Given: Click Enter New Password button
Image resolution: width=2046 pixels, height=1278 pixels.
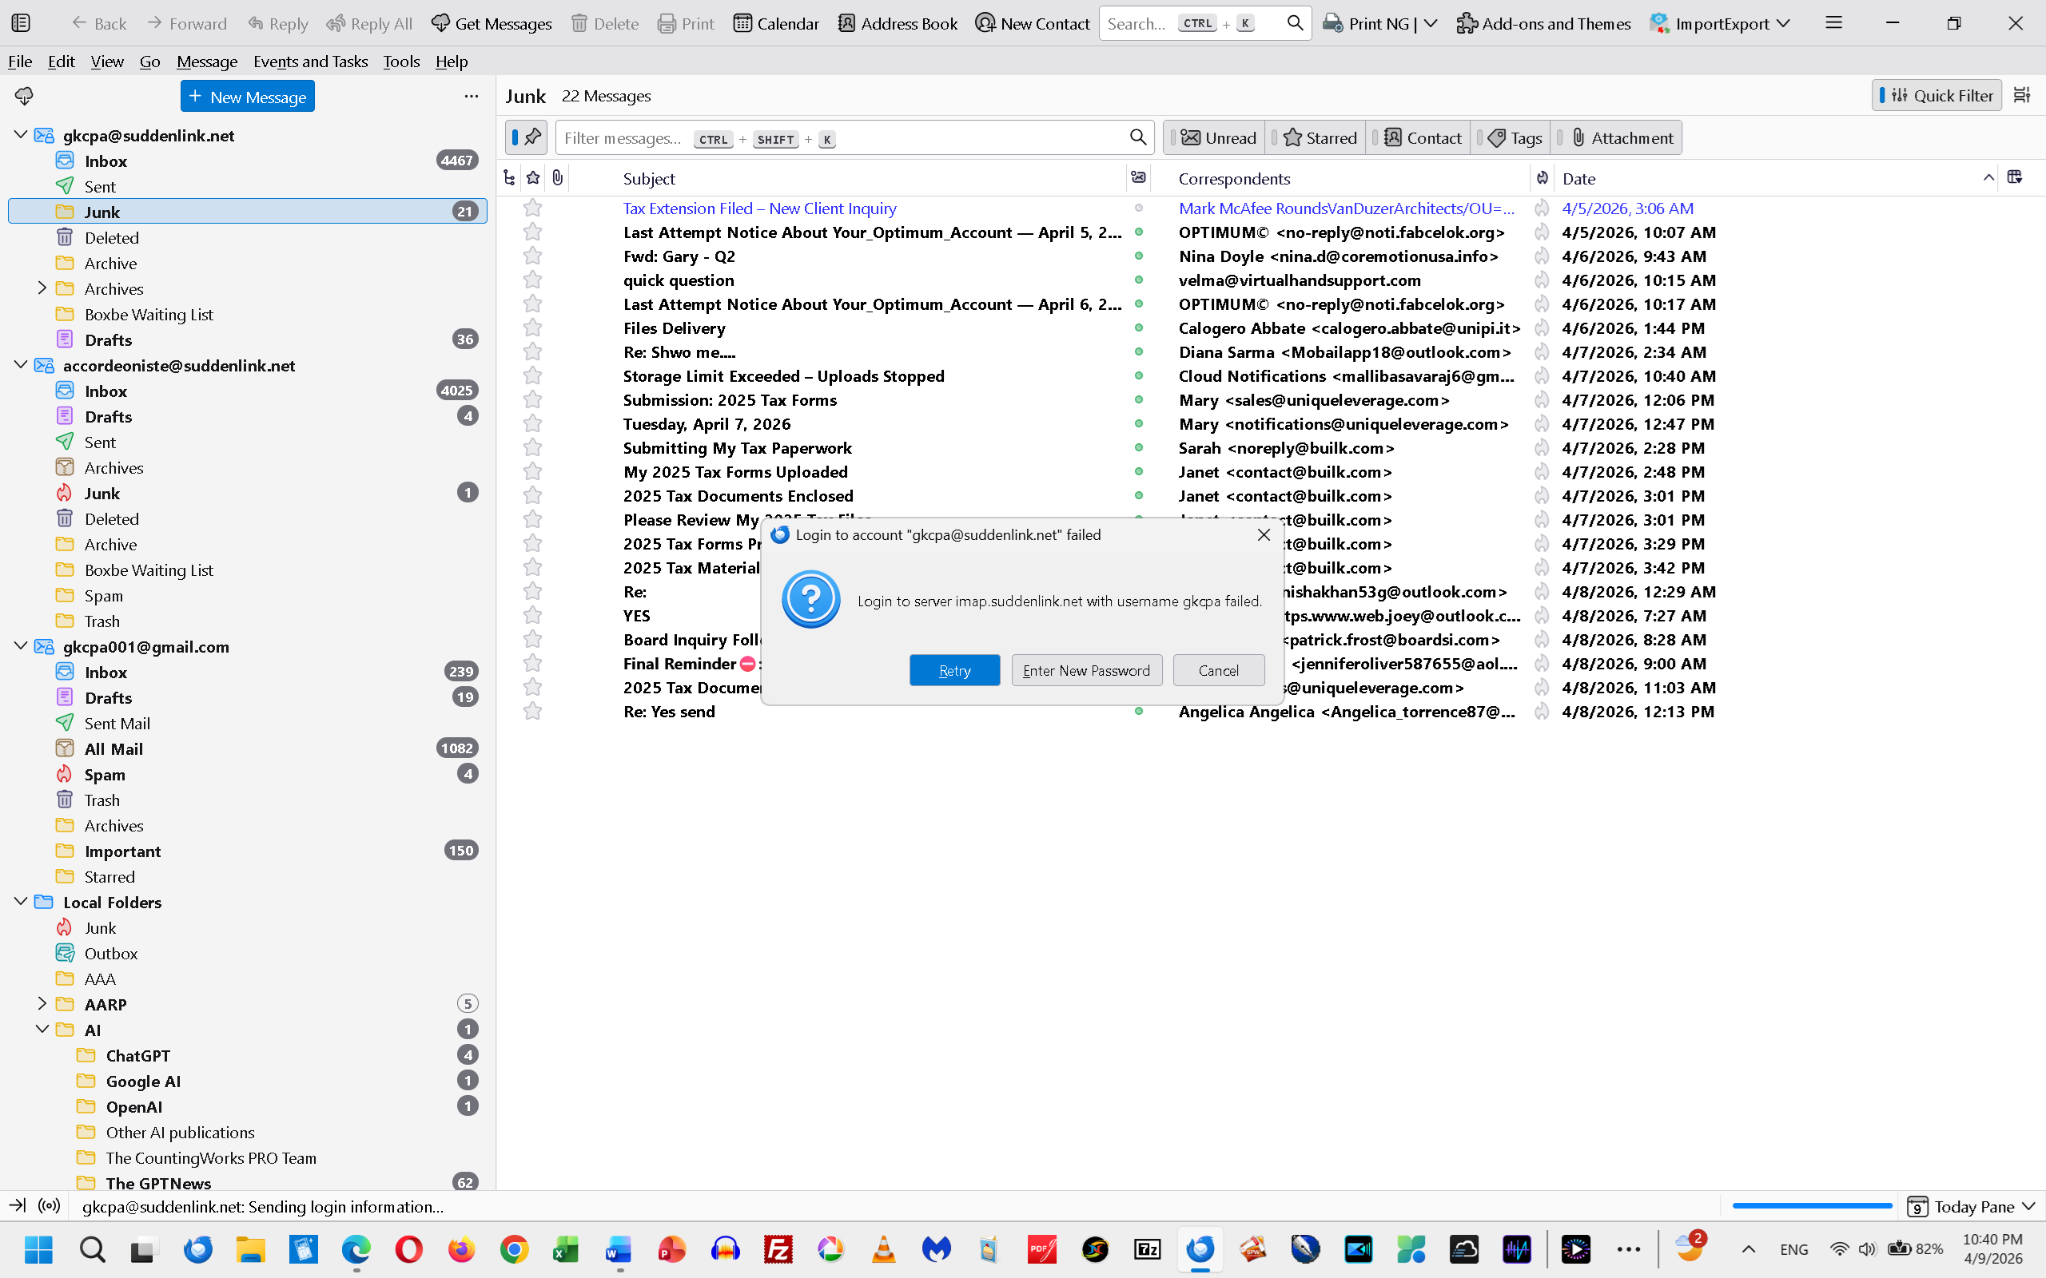Looking at the screenshot, I should [1086, 670].
